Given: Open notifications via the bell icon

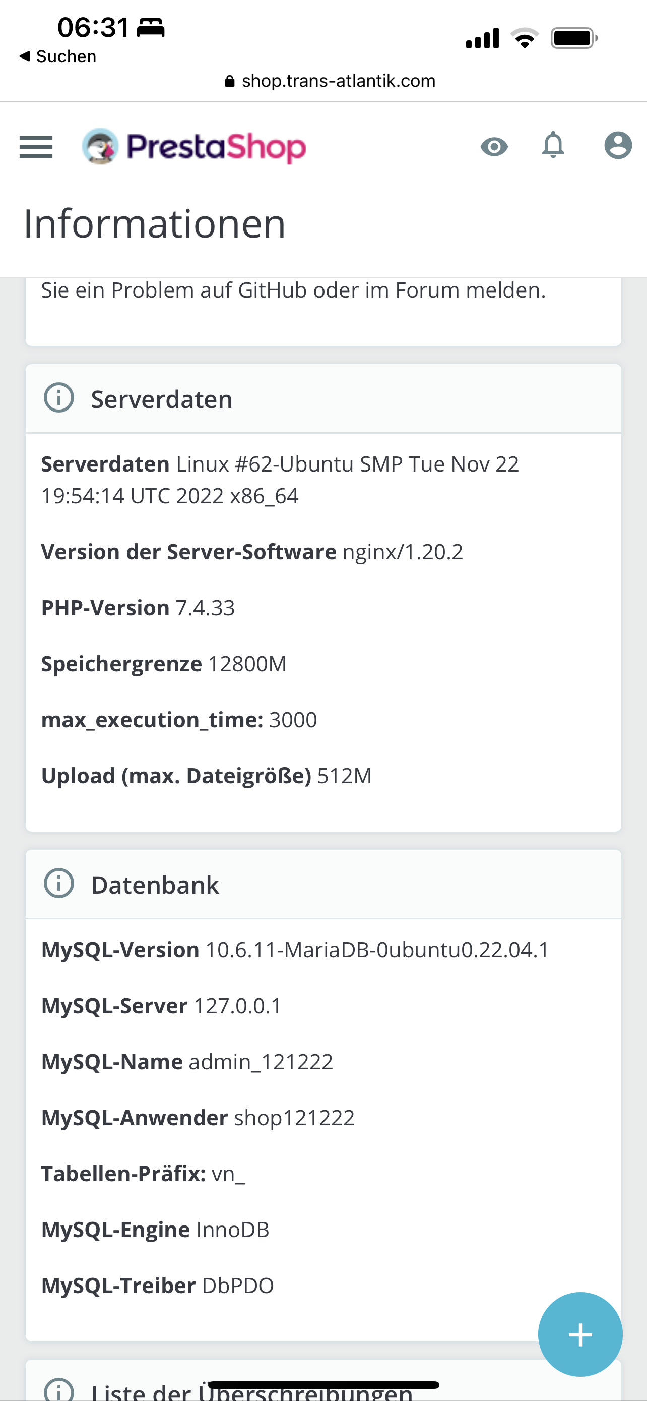Looking at the screenshot, I should pyautogui.click(x=553, y=146).
